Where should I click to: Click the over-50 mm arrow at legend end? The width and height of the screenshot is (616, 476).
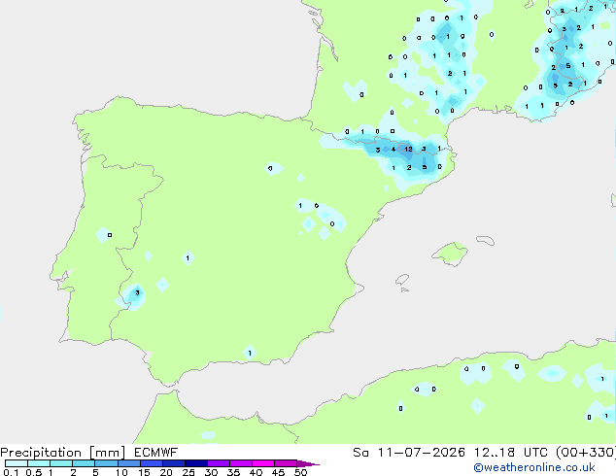pyautogui.click(x=308, y=463)
